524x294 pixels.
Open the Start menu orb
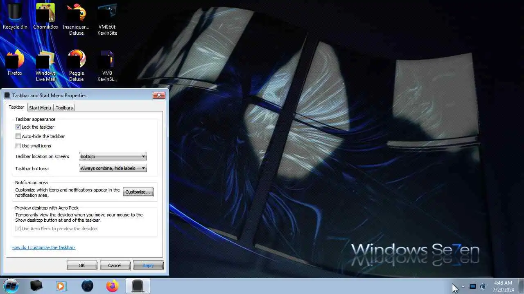point(11,286)
